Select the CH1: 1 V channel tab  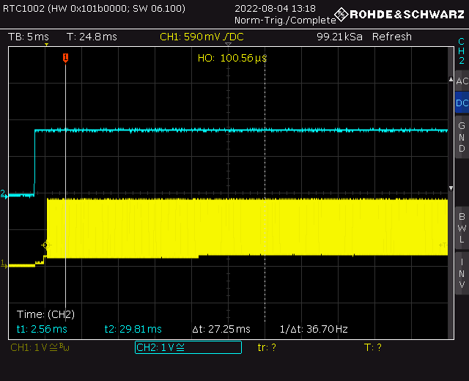(x=40, y=347)
